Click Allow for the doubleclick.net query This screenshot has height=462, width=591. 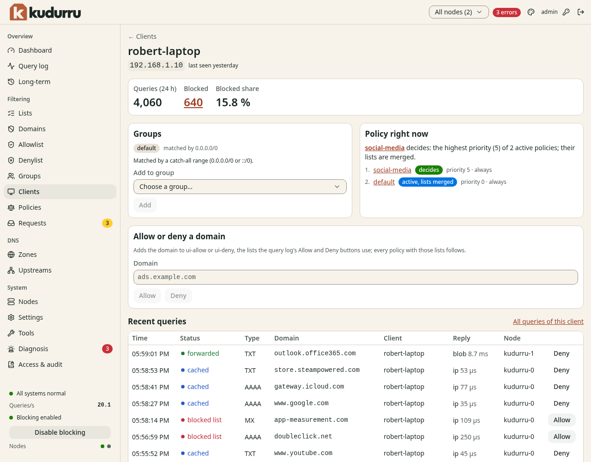[562, 437]
